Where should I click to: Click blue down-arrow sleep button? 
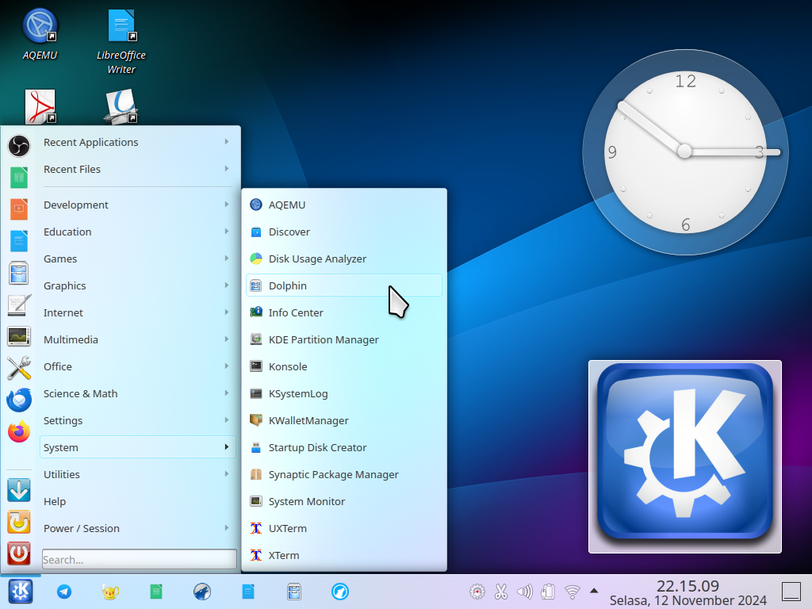19,490
